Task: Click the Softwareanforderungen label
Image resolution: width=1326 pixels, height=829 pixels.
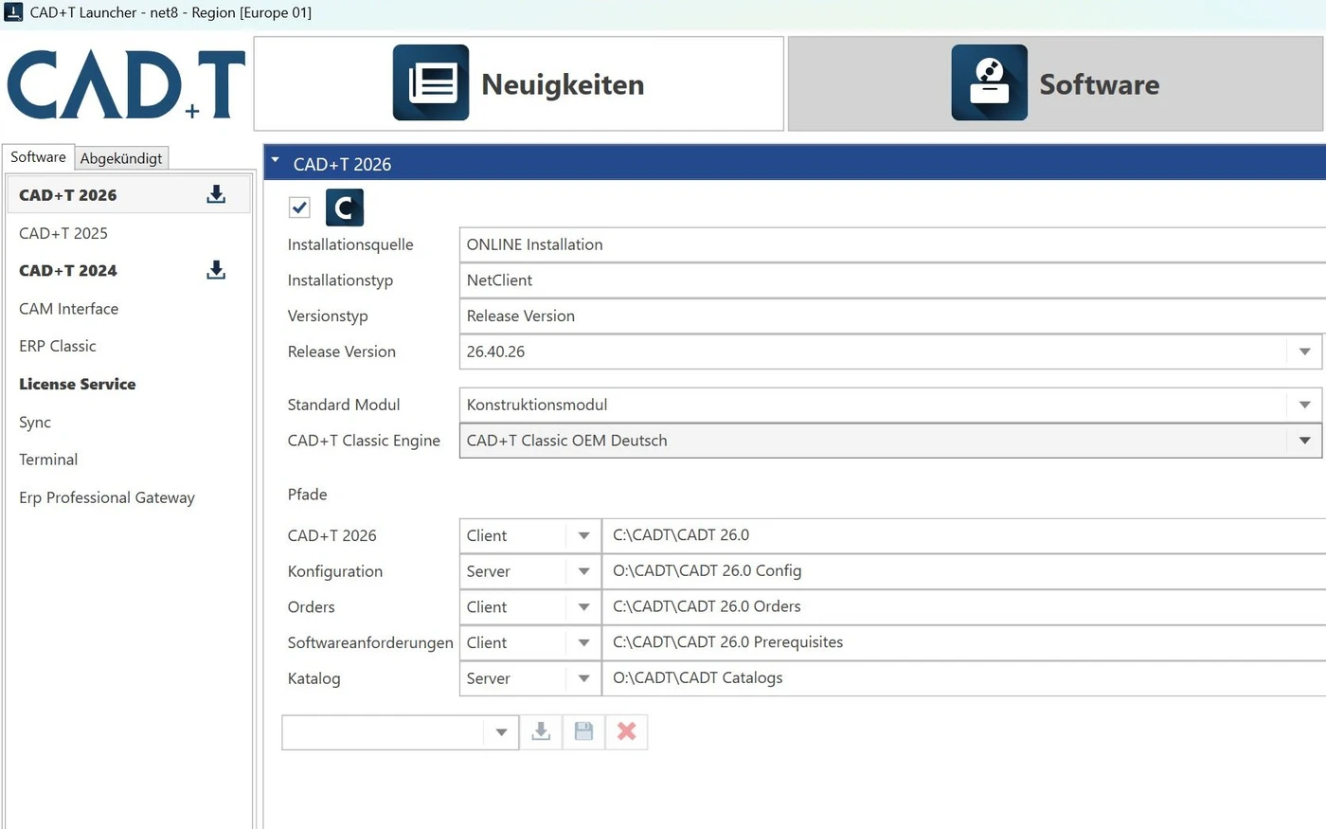Action: [x=370, y=642]
